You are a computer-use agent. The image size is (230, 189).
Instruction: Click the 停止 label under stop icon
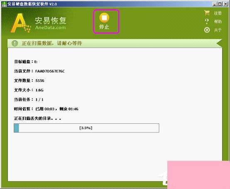pos(104,27)
